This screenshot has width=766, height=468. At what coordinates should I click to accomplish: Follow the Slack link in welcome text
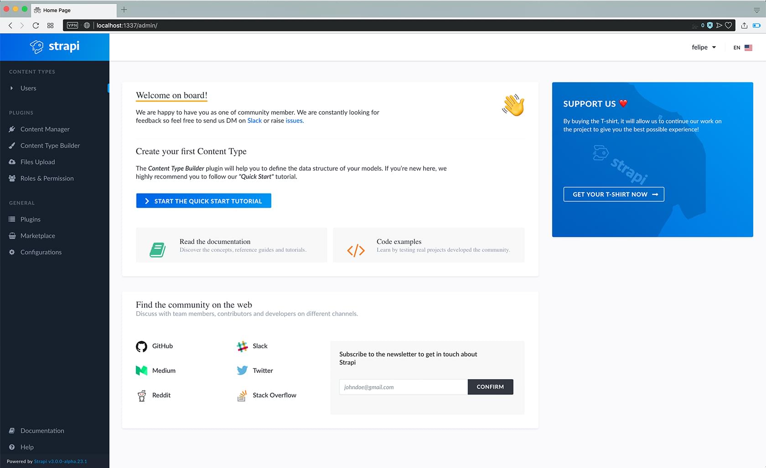(254, 121)
